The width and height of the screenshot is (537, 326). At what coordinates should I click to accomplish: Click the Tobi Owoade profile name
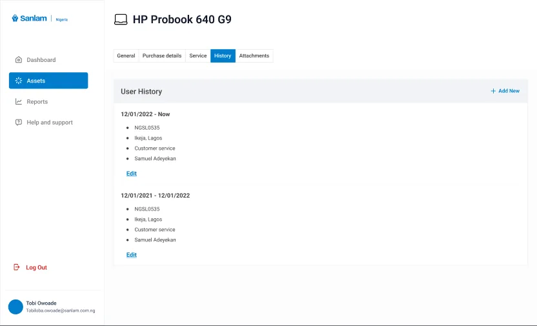point(41,303)
